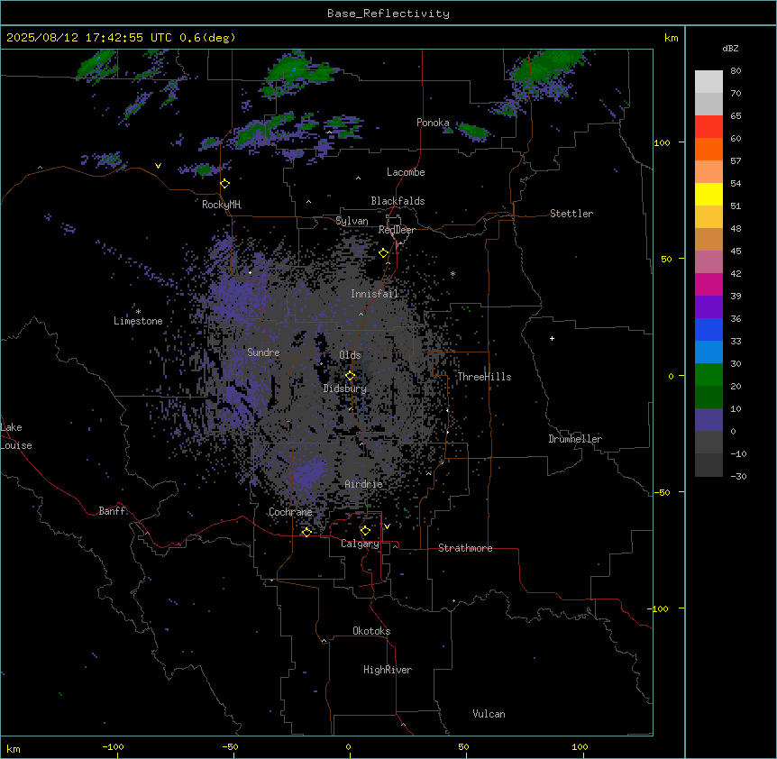Select the Limestone label
This screenshot has height=759, width=777.
click(x=138, y=321)
